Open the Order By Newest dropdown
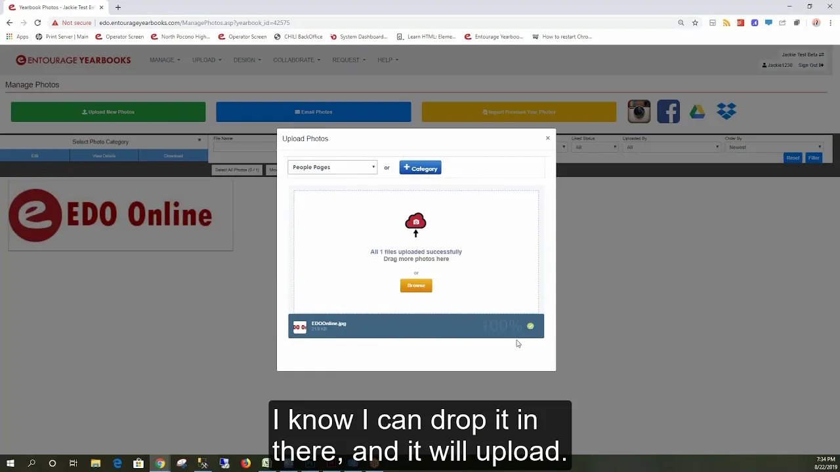840x472 pixels. tap(774, 147)
